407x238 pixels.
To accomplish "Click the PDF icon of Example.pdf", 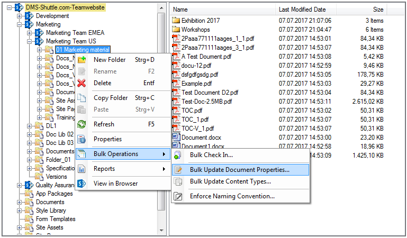I will [x=176, y=83].
